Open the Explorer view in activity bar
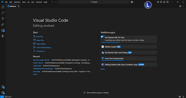 [3, 7]
